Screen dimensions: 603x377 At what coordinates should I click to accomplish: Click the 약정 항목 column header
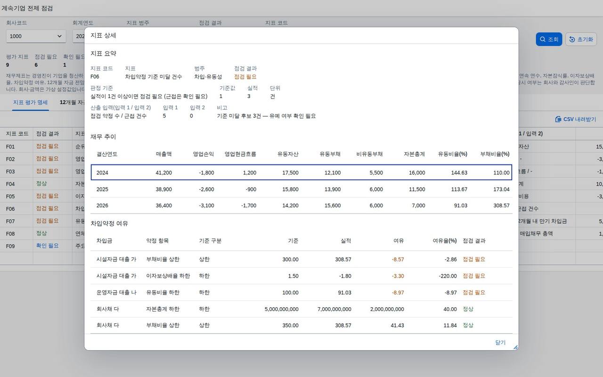pyautogui.click(x=157, y=240)
